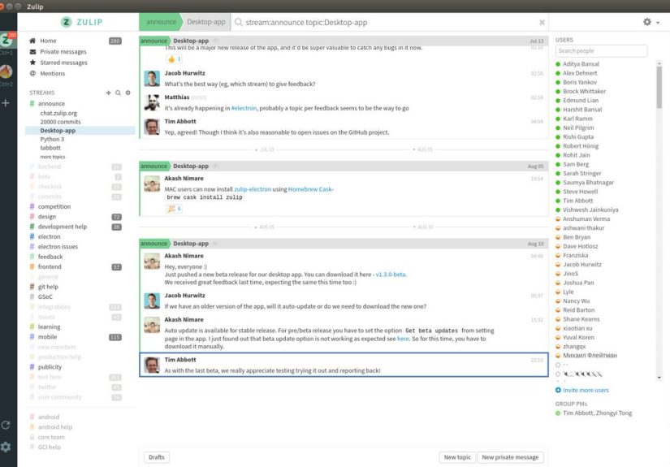This screenshot has height=467, width=670.
Task: Open Drafts
Action: tap(157, 457)
